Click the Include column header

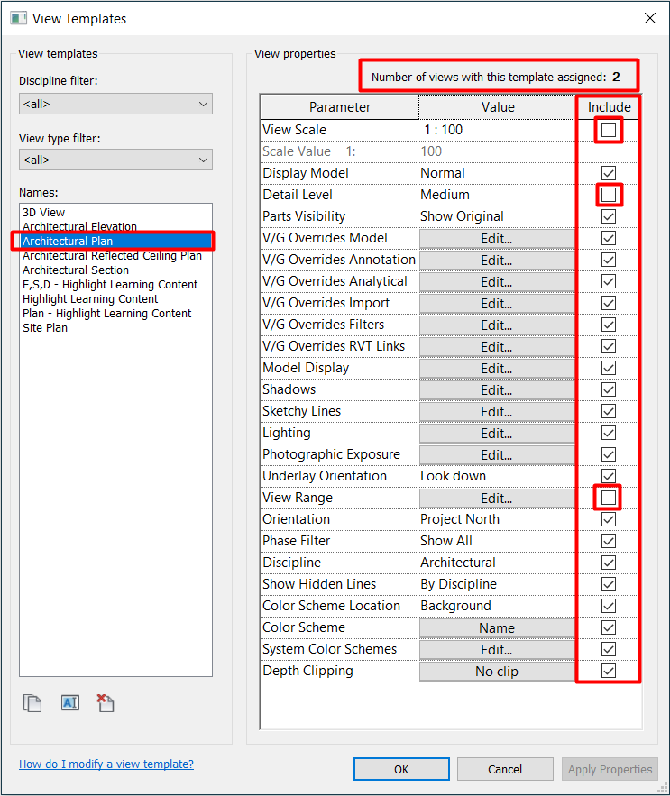[609, 107]
